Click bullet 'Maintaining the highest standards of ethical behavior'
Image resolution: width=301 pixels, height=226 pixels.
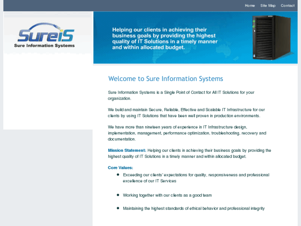(194, 209)
